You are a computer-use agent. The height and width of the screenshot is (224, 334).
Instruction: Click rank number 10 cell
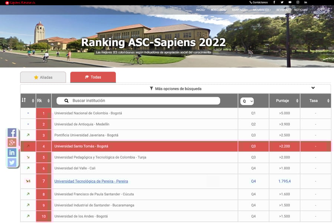[44, 216]
